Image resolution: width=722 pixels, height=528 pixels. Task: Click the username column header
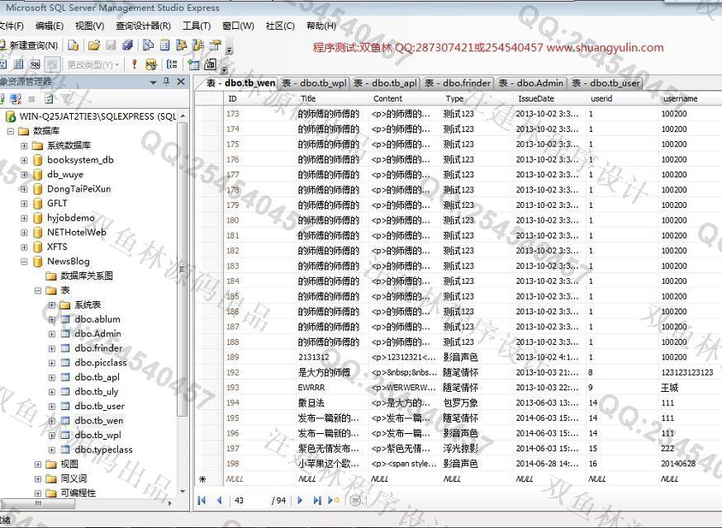[691, 98]
